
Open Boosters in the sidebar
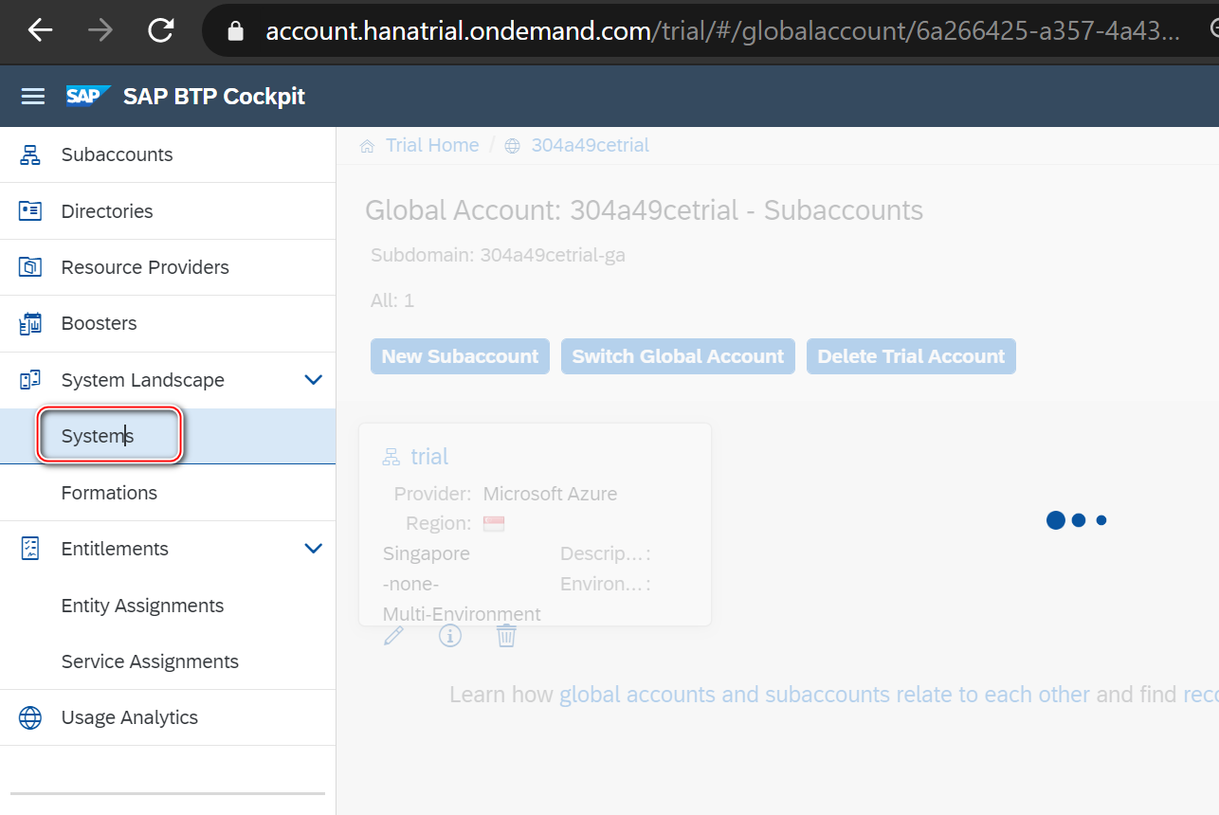point(168,324)
